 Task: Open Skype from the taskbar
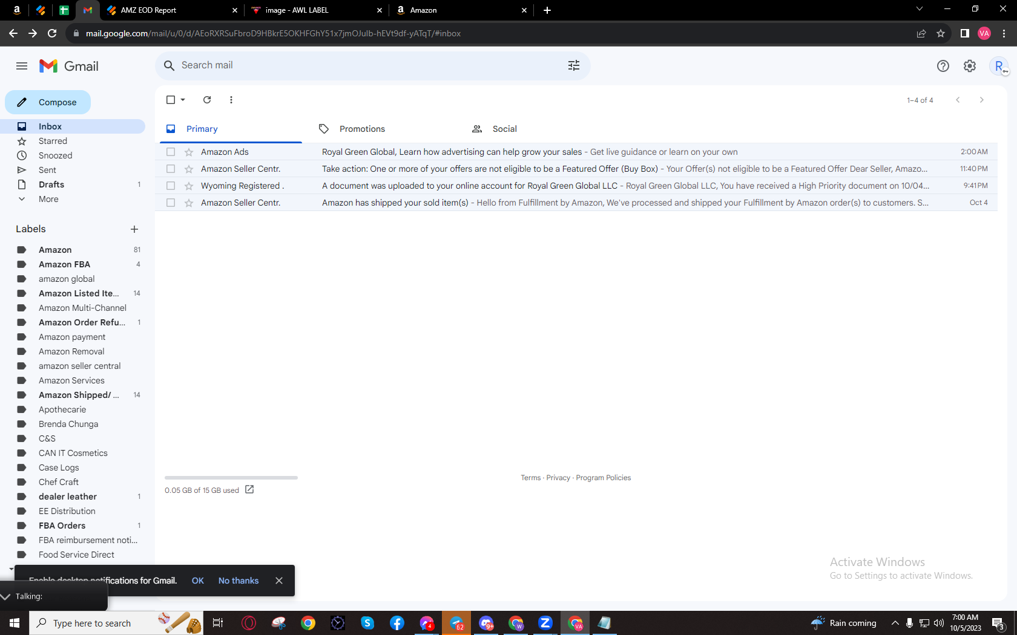coord(367,623)
